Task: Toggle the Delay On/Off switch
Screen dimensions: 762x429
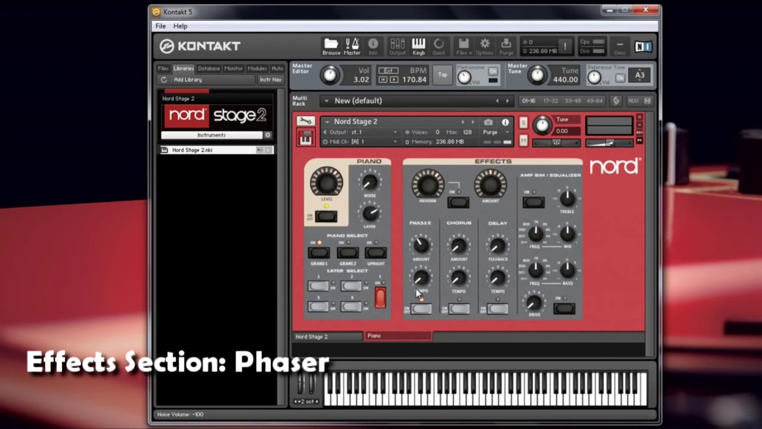Action: [497, 309]
